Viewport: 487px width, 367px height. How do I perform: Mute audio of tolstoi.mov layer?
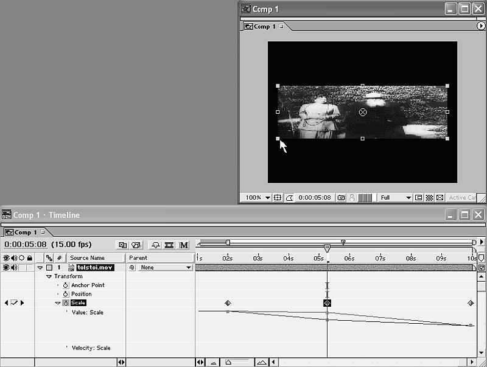pyautogui.click(x=14, y=267)
